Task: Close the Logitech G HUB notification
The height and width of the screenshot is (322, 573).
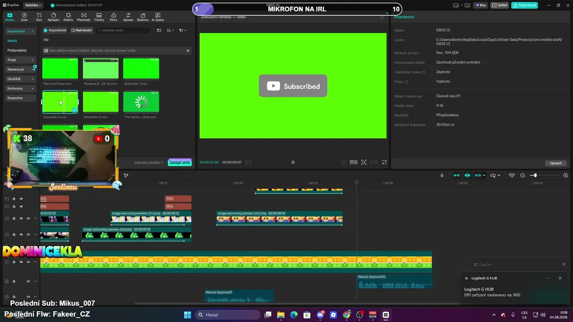Action: point(560,278)
